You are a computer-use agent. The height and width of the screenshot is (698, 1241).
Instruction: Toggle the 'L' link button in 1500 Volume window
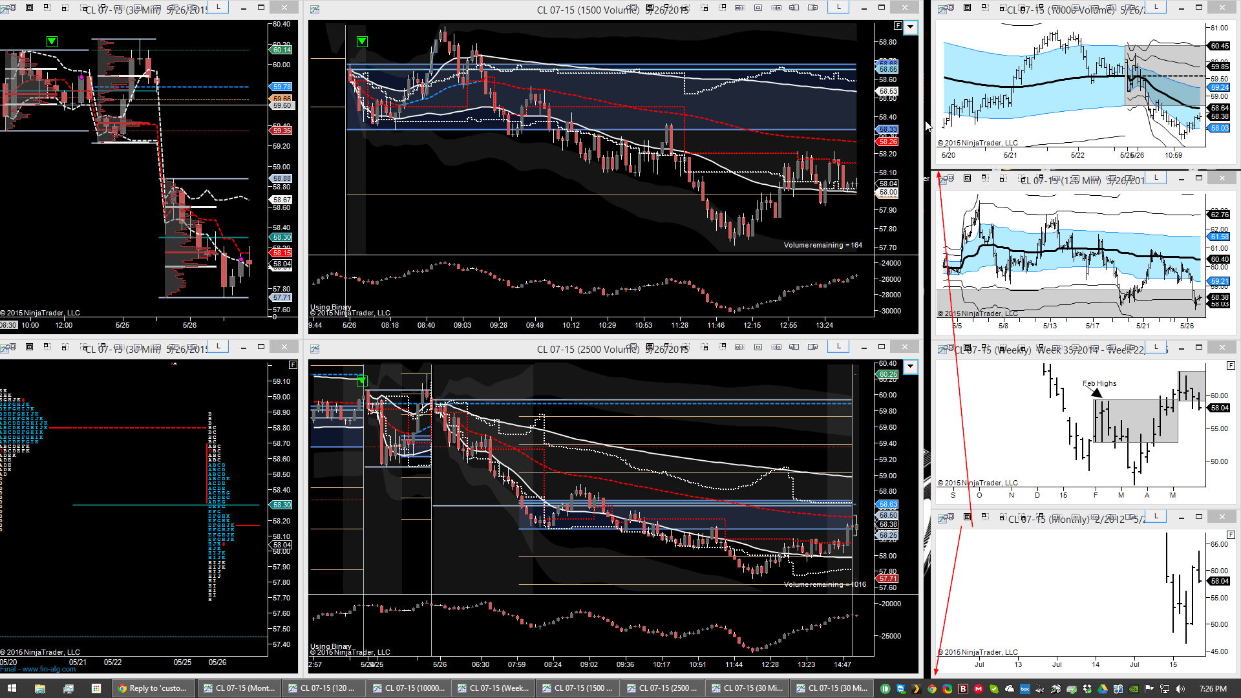click(x=838, y=7)
